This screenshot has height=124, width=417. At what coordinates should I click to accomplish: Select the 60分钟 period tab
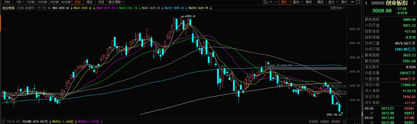pyautogui.click(x=66, y=2)
